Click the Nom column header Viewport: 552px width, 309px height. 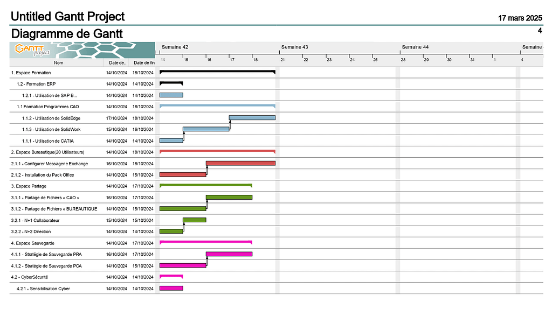[58, 63]
